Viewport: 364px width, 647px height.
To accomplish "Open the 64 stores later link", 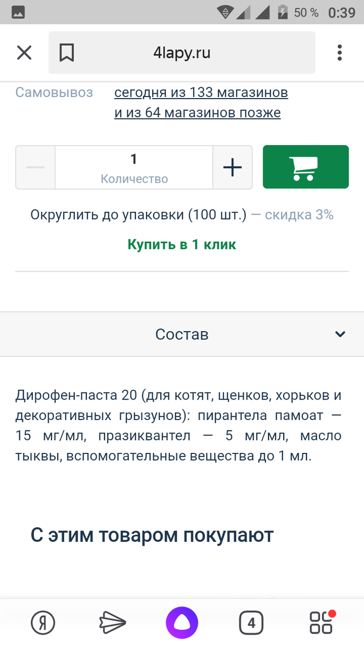I will coord(197,113).
